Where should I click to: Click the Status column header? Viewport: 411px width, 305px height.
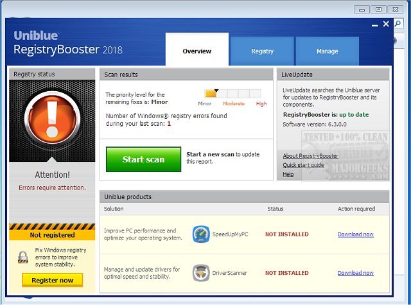pyautogui.click(x=275, y=209)
